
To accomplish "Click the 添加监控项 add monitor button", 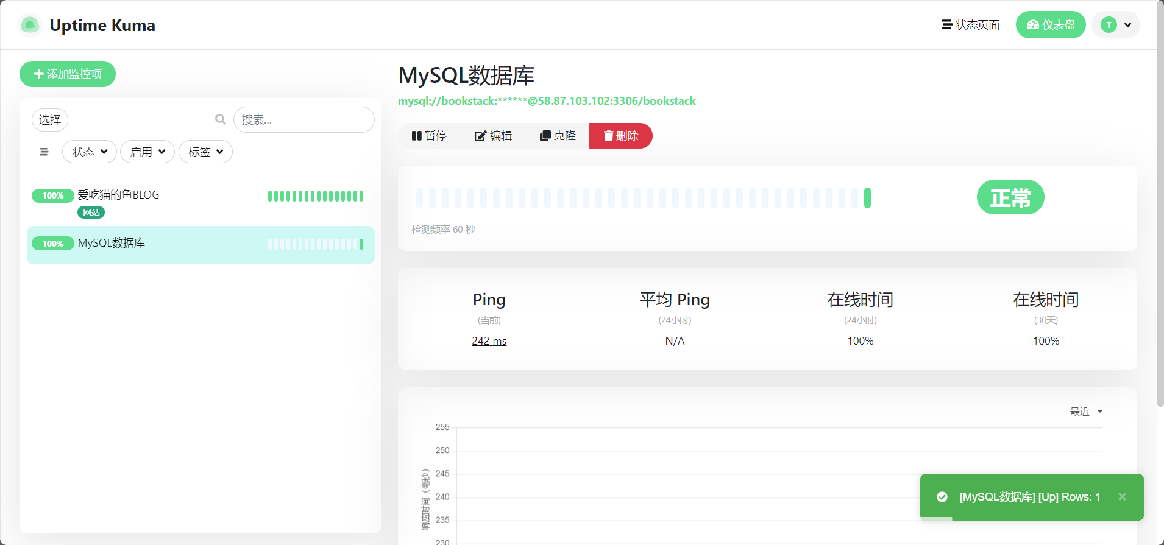I will pos(68,74).
